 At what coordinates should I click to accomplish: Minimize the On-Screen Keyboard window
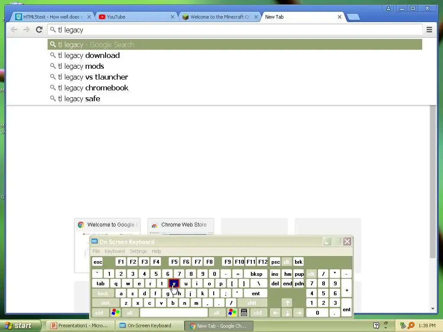[x=327, y=241]
